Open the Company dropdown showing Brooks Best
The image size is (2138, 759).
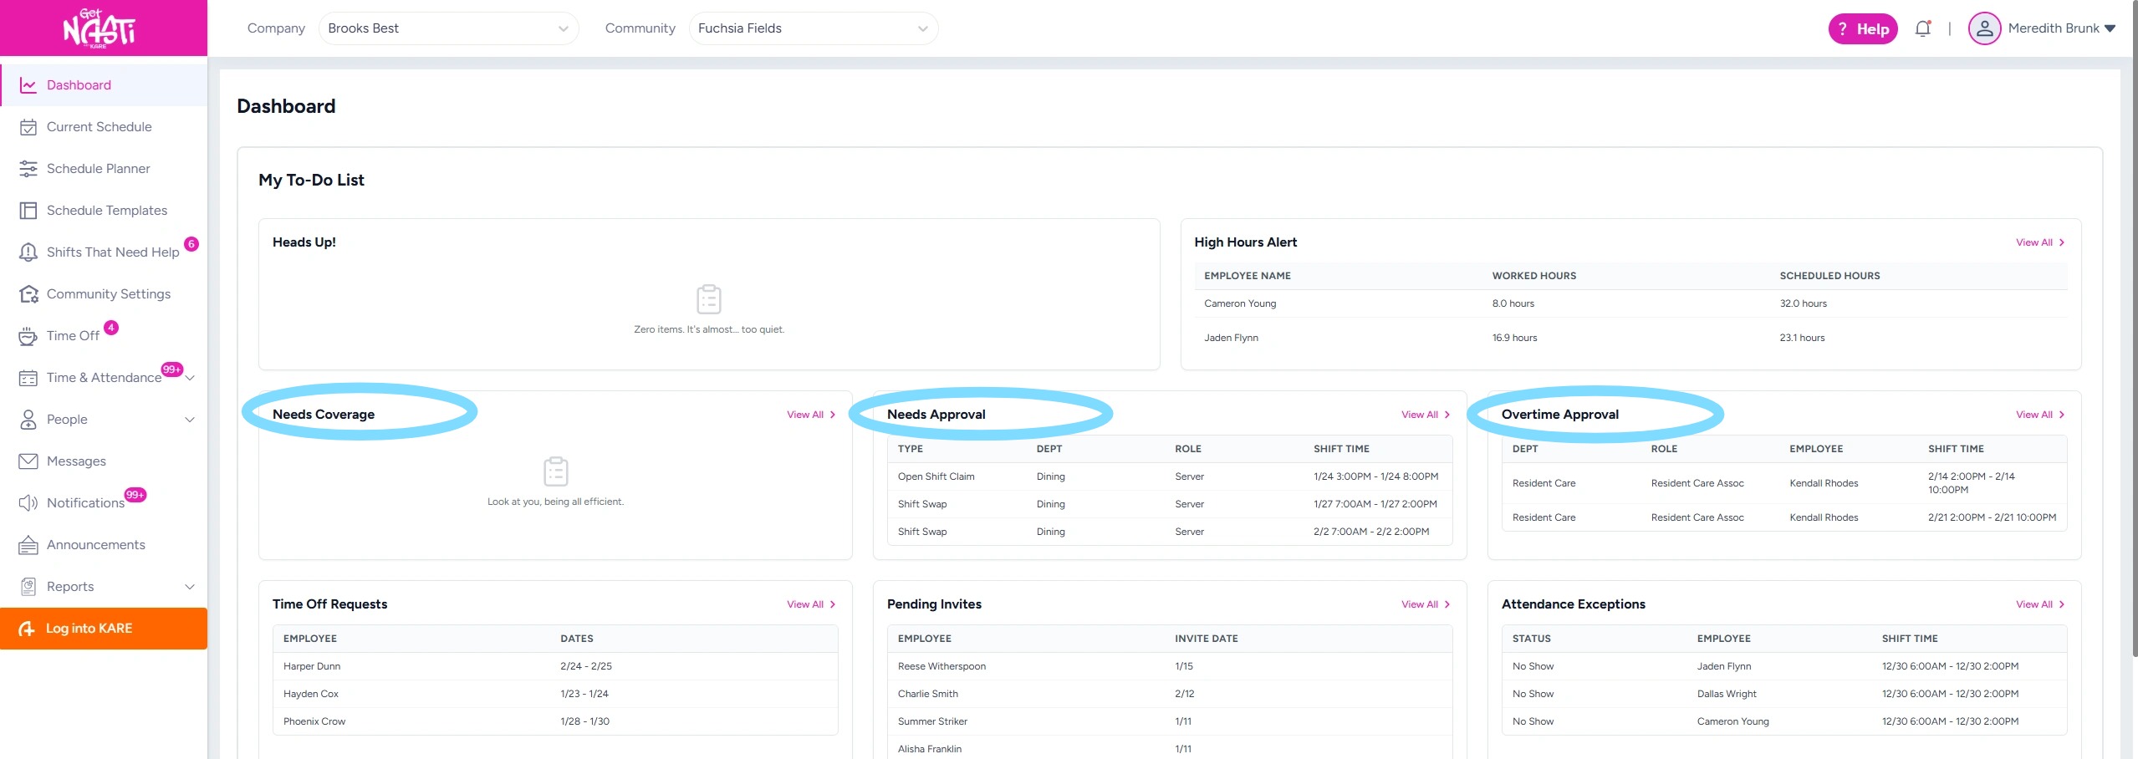(x=448, y=28)
